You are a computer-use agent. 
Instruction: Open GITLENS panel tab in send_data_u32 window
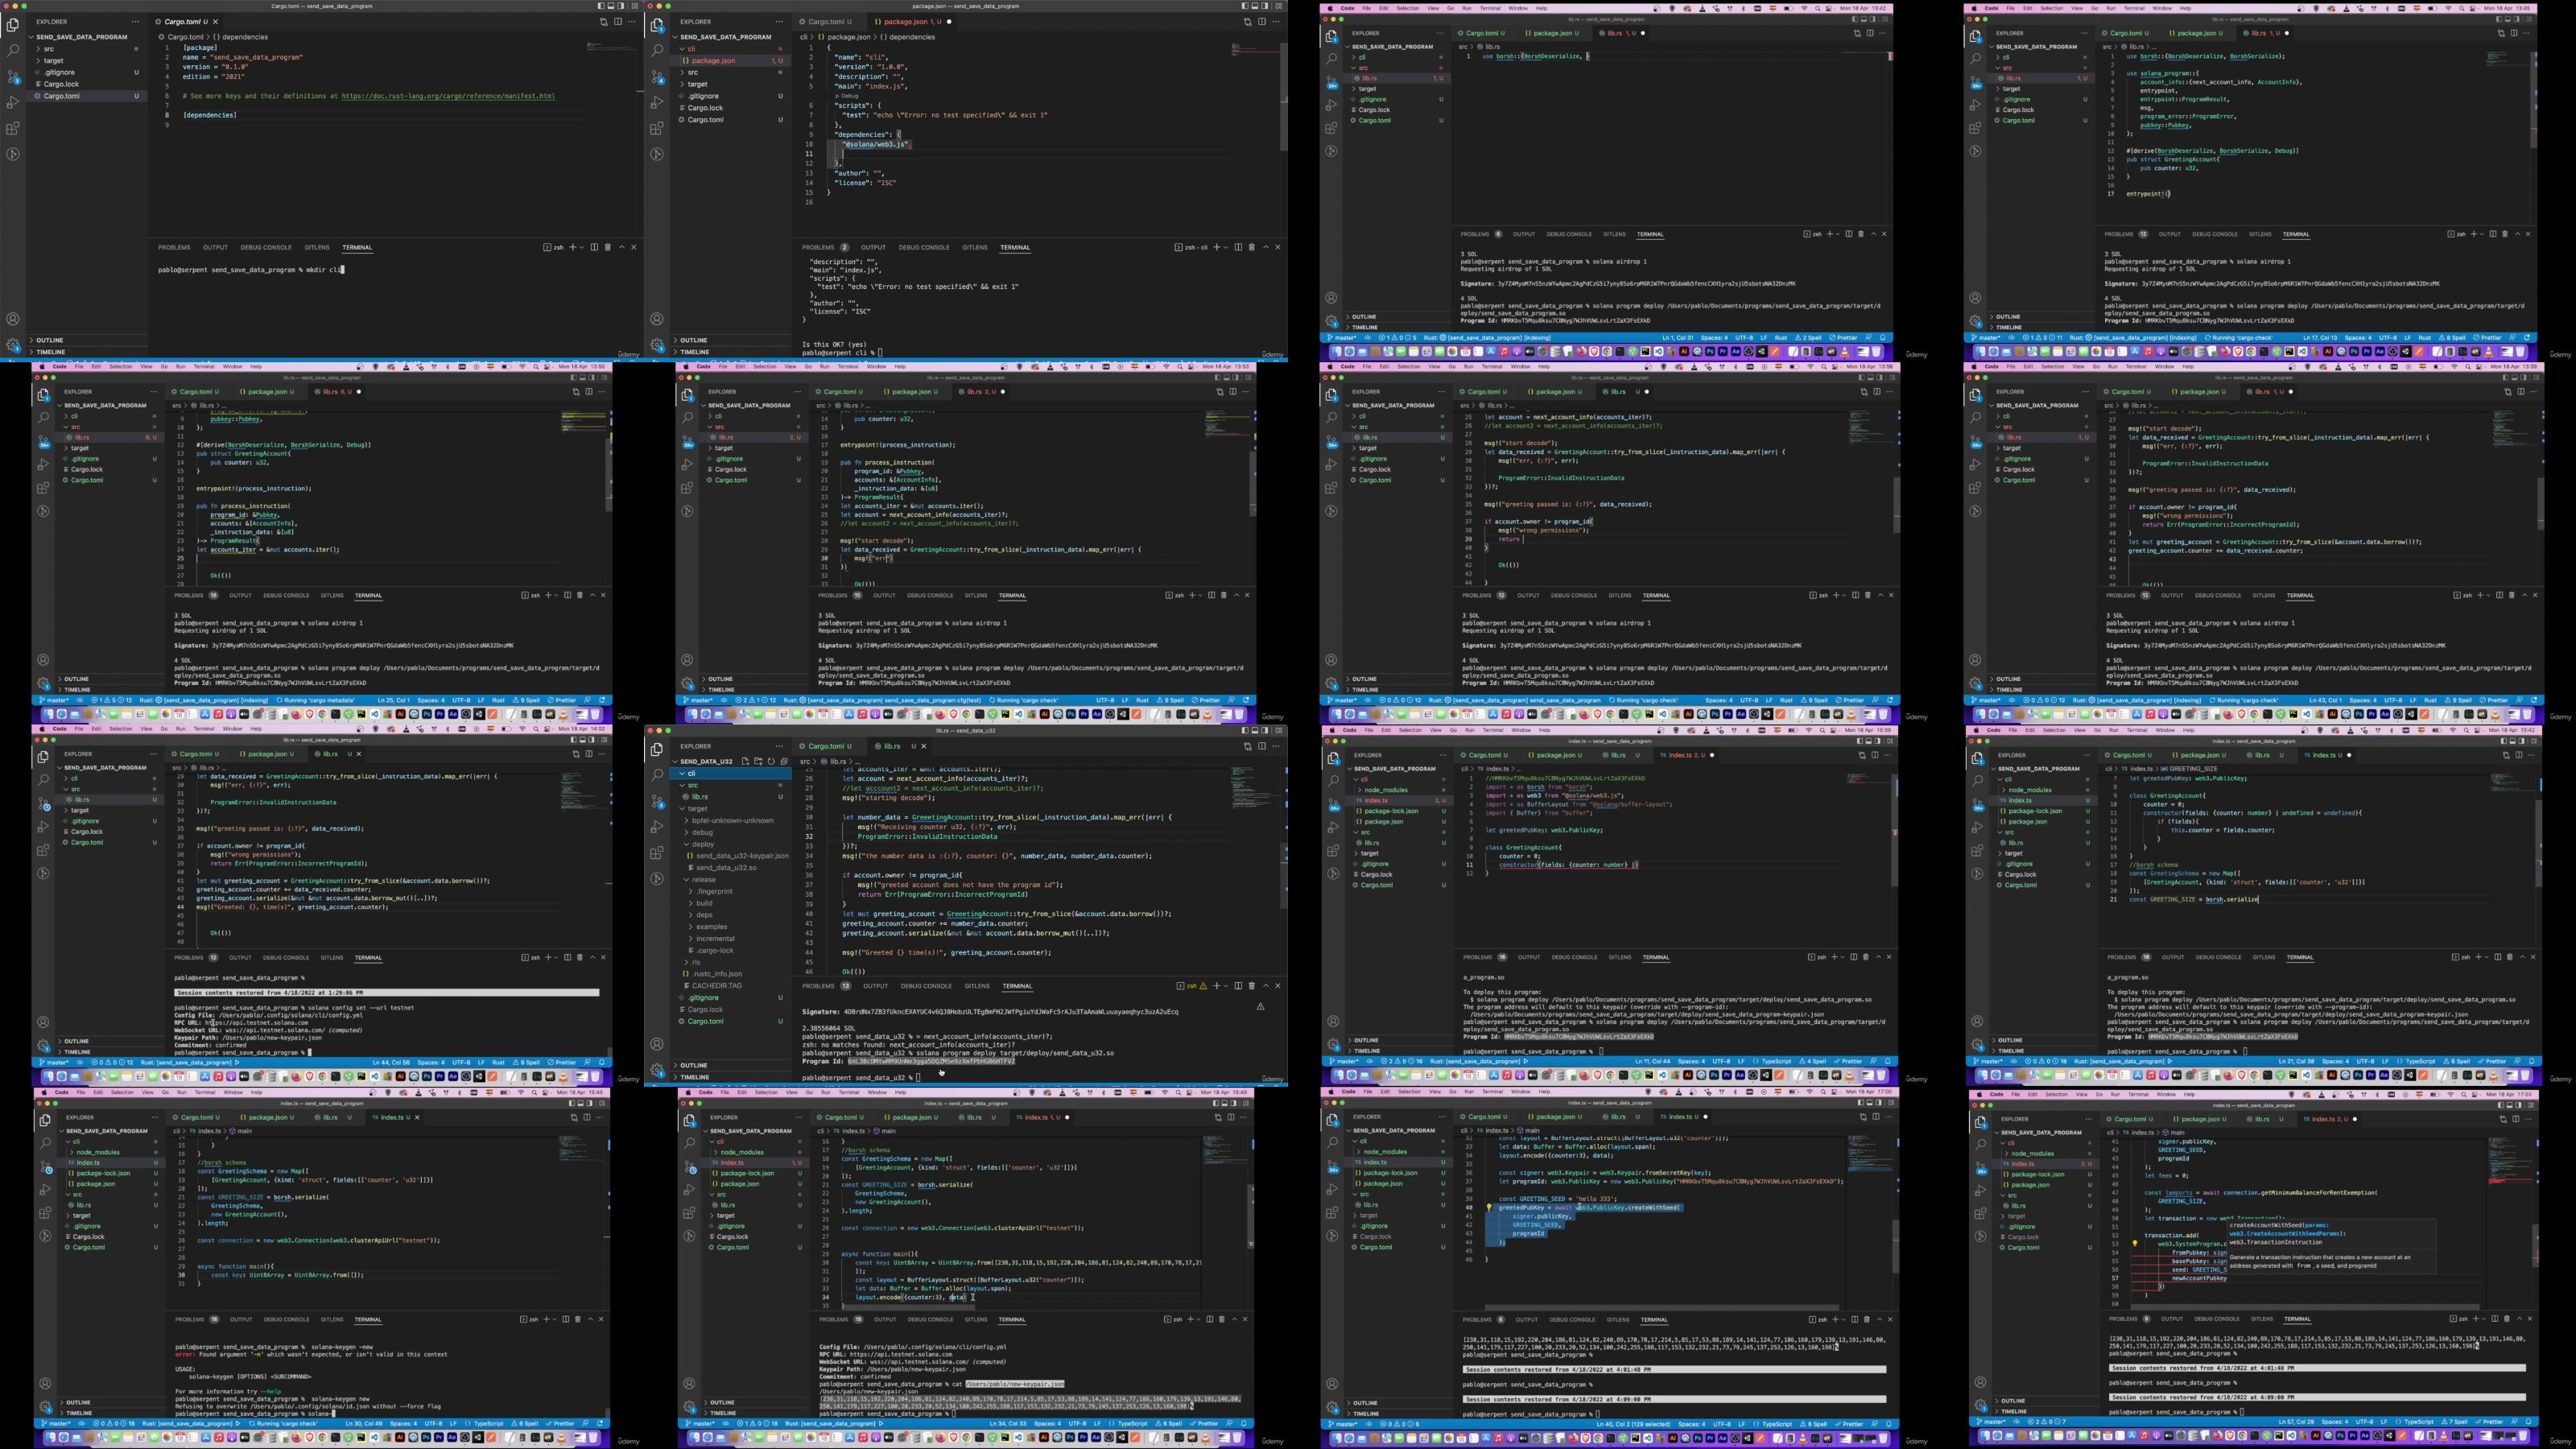(x=977, y=986)
